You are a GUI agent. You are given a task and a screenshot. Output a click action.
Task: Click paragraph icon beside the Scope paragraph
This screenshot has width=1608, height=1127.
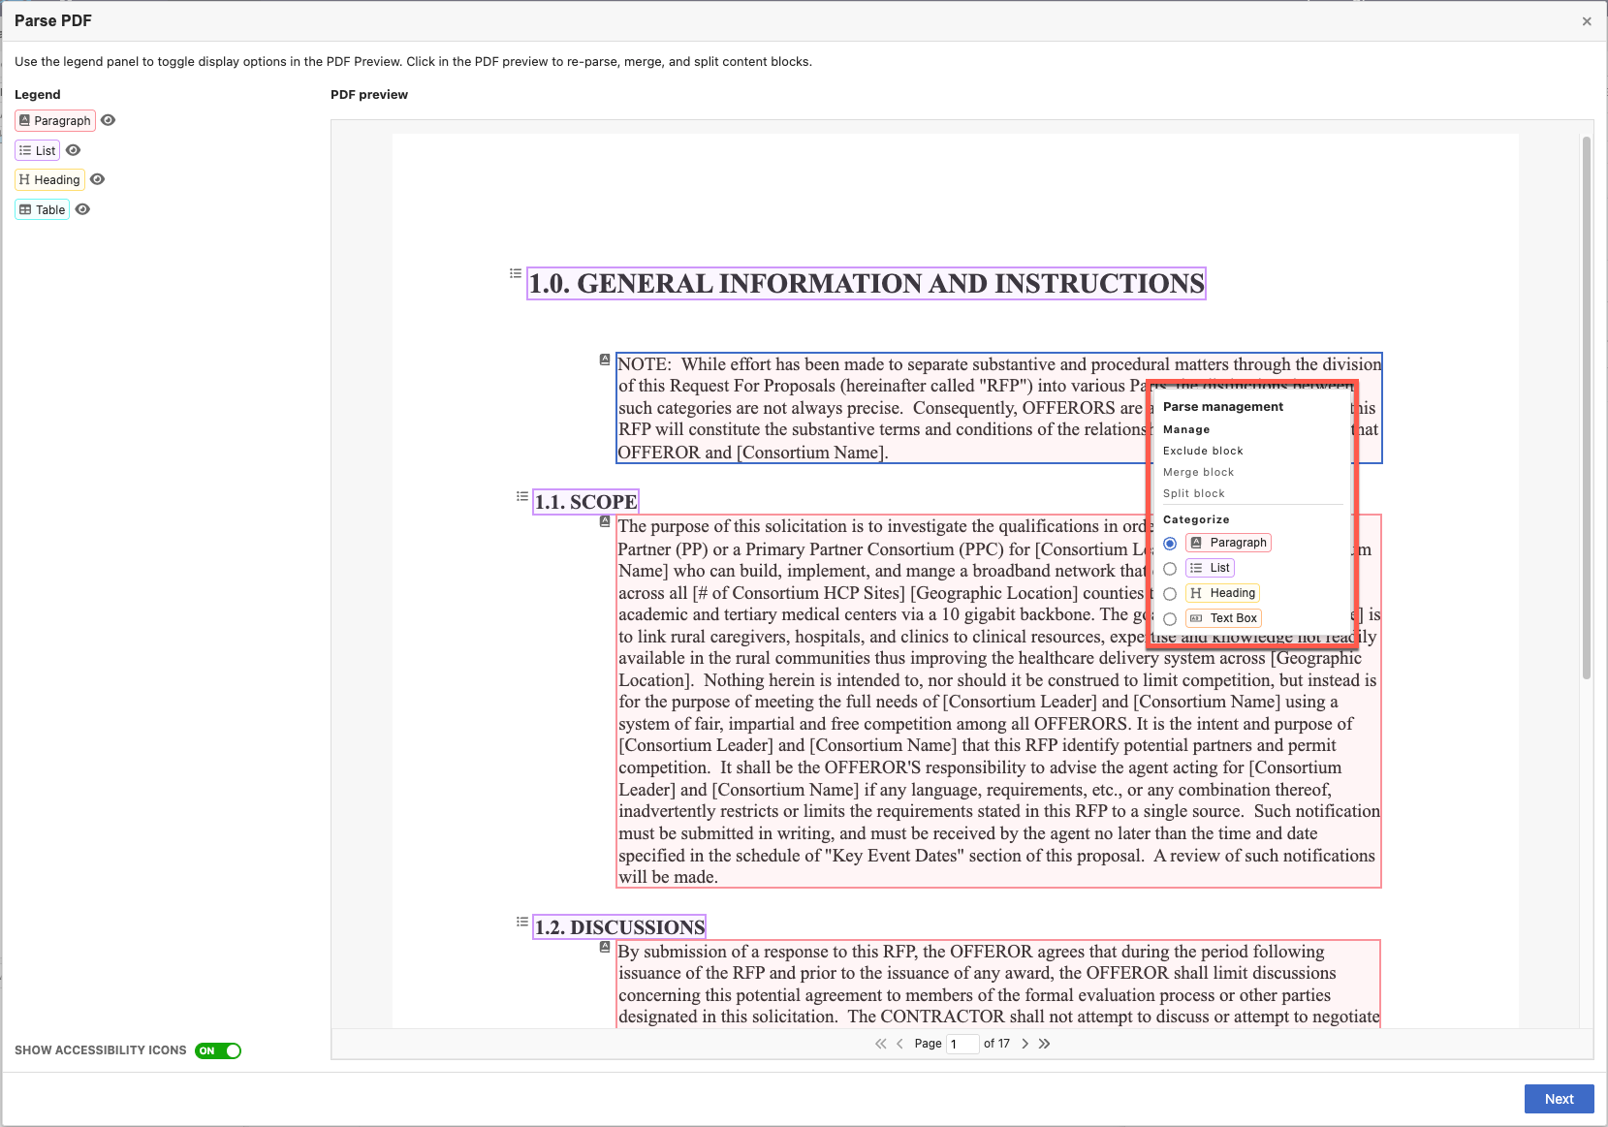605,521
